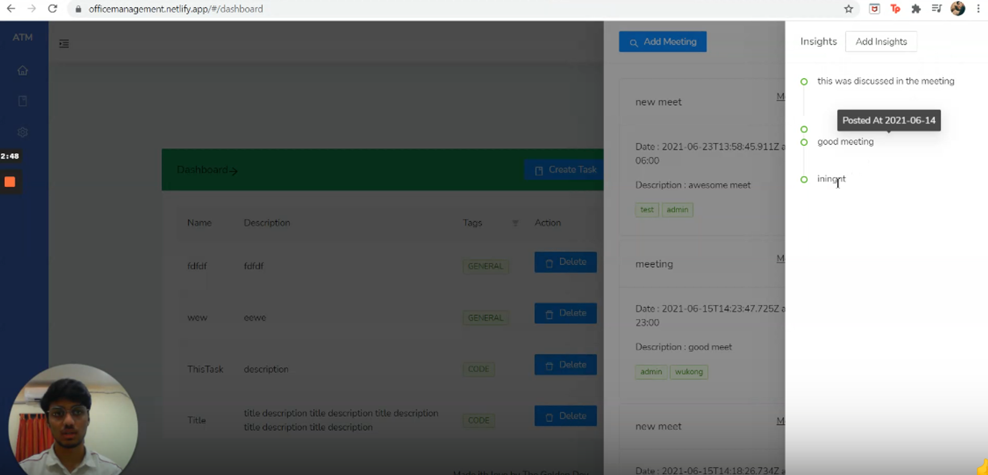
Task: Open the Chrome profile avatar
Action: (957, 9)
